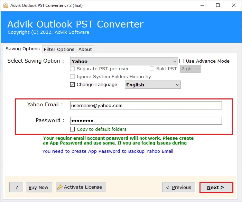Screen dimensions: 242x202
Task: Click the Select Saving Option label
Action: click(x=36, y=61)
